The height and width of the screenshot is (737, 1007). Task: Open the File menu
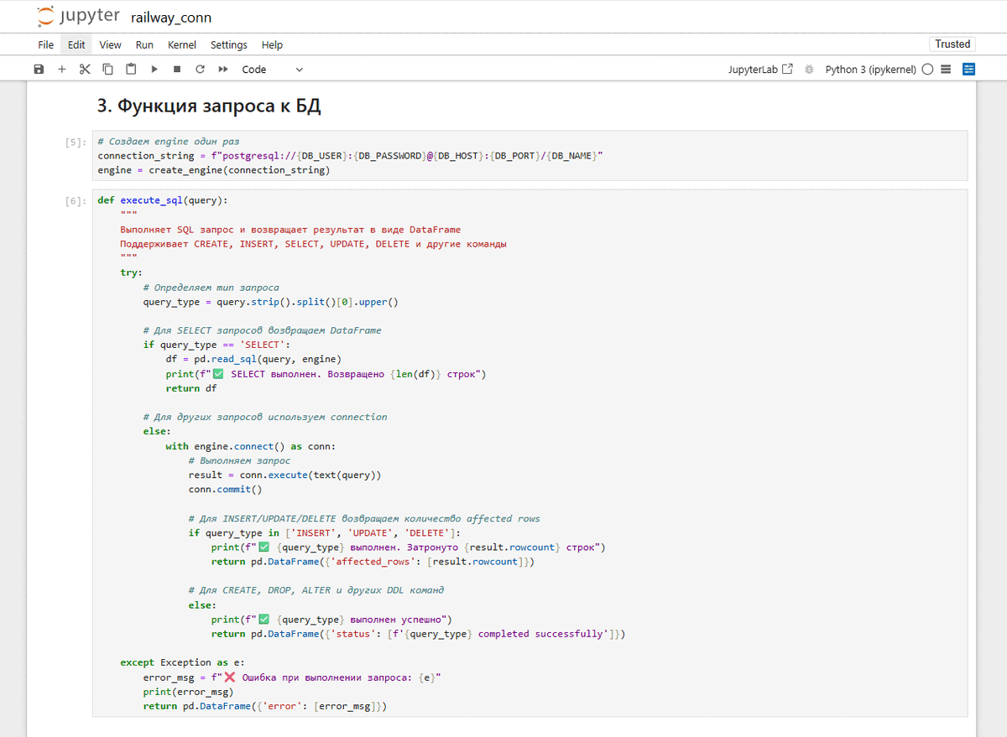(x=46, y=45)
